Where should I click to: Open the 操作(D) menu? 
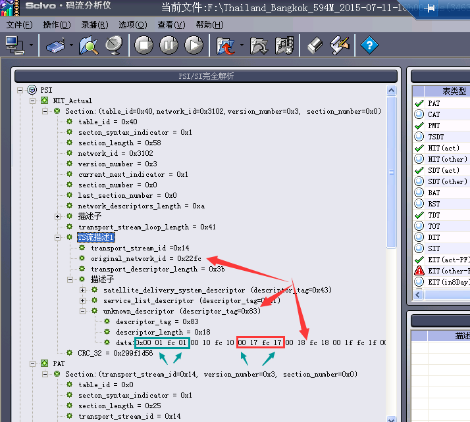57,25
